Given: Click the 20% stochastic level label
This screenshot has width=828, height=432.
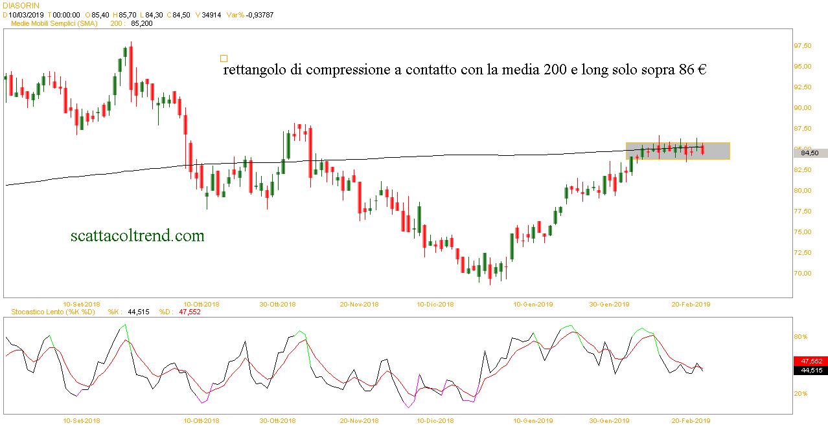Looking at the screenshot, I should coord(801,394).
